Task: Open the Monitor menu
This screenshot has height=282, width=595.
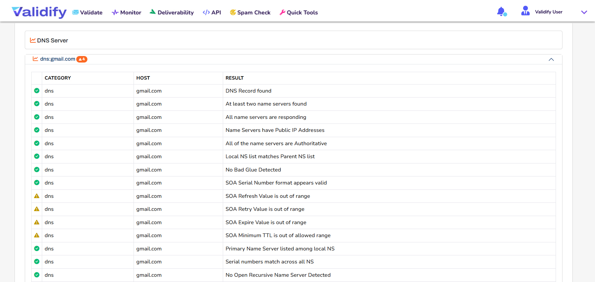Action: point(126,12)
